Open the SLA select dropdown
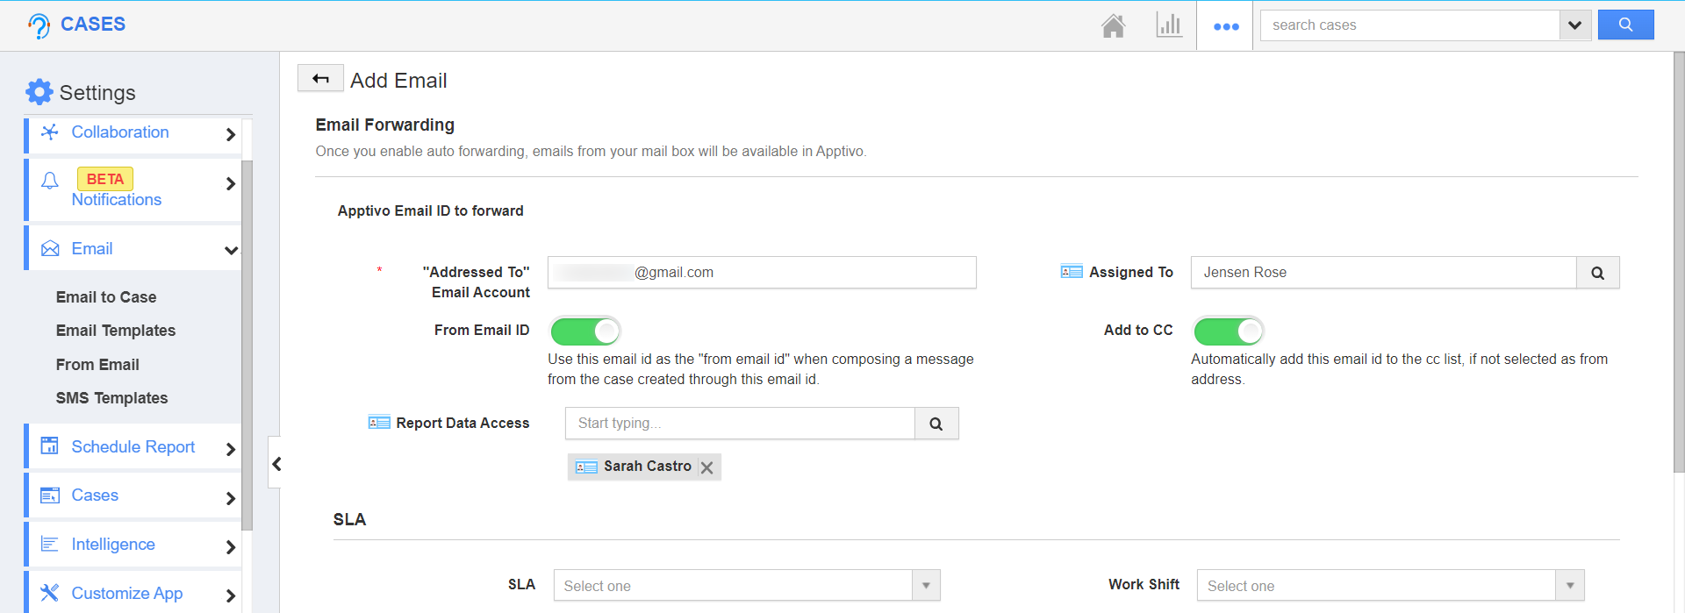This screenshot has width=1685, height=613. tap(746, 586)
